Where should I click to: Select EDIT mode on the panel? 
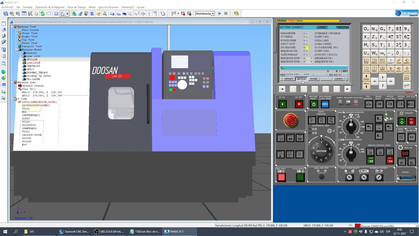(281, 138)
